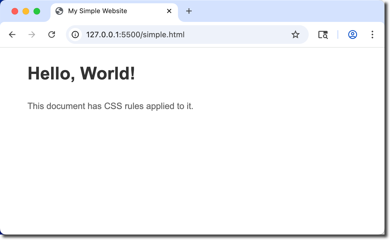Image resolution: width=390 pixels, height=240 pixels.
Task: Go back to the previous page
Action: click(12, 35)
